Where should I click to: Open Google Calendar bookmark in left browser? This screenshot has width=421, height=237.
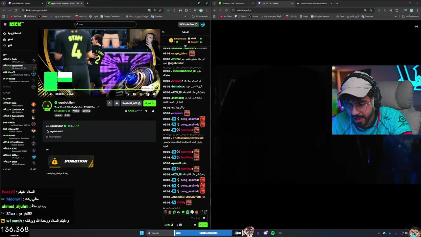tap(111, 16)
